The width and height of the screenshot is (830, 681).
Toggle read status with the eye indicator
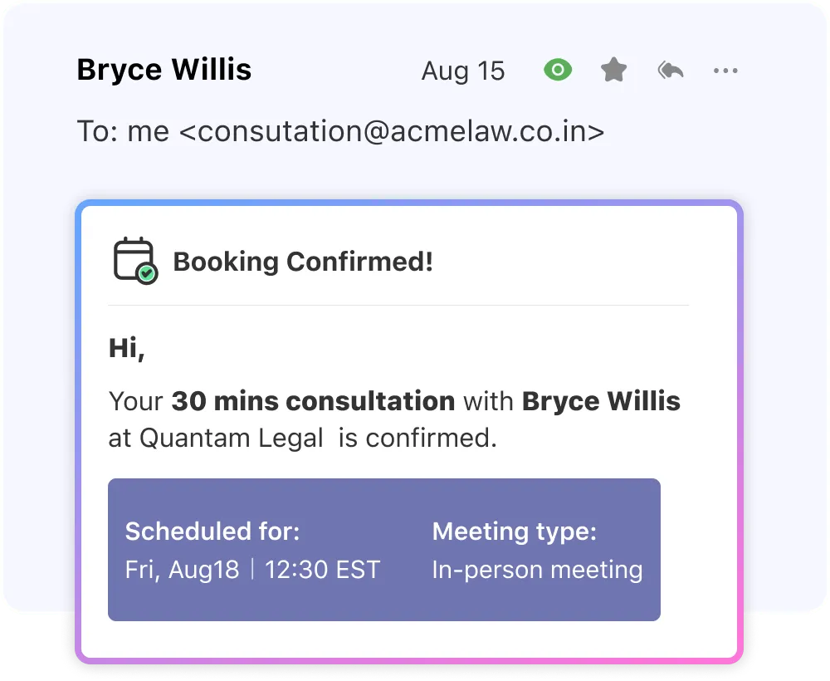click(x=558, y=71)
